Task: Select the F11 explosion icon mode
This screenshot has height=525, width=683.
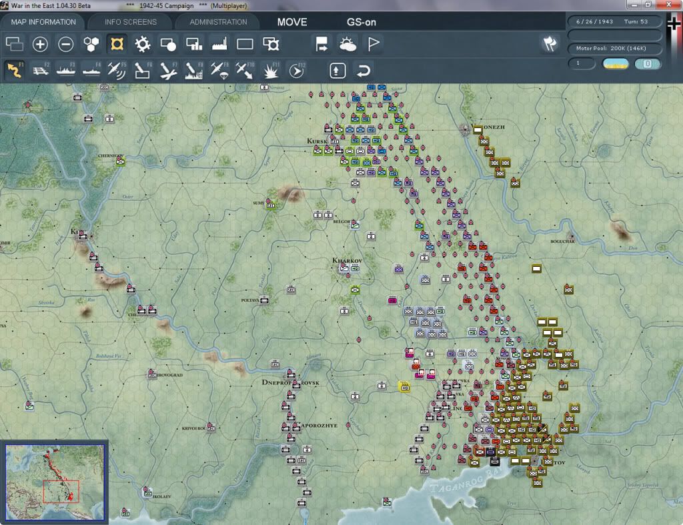Action: tap(271, 70)
